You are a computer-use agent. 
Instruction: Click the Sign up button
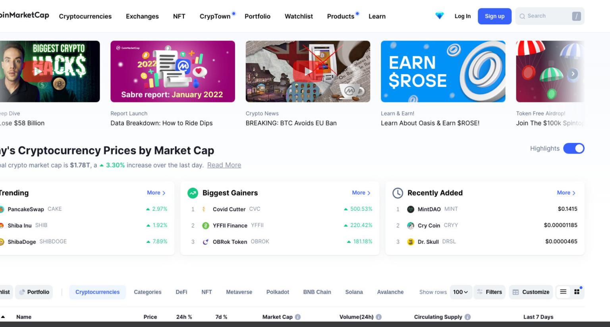[x=494, y=16]
